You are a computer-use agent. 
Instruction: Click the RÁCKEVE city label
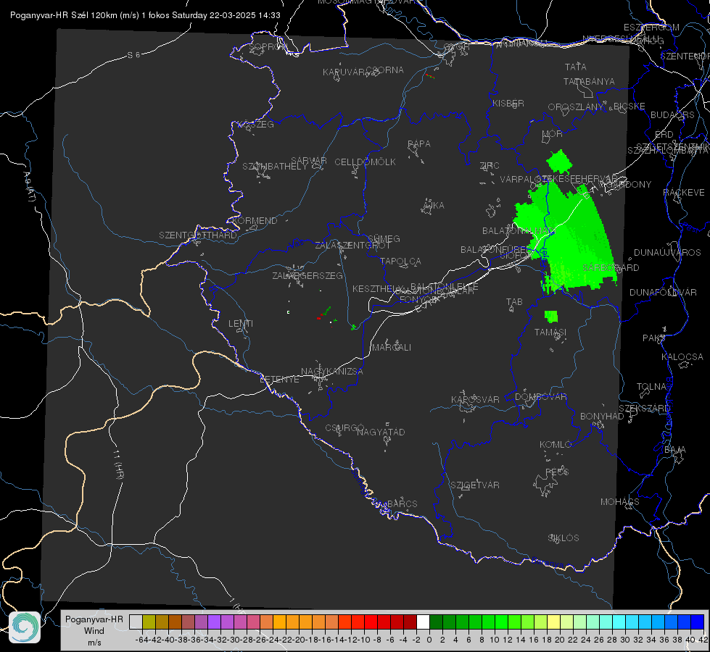click(684, 193)
